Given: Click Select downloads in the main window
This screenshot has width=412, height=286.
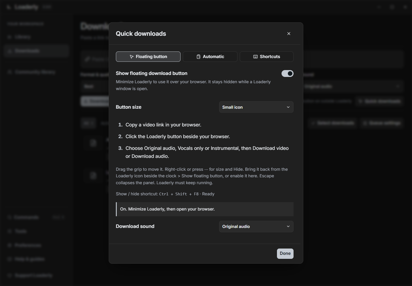Looking at the screenshot, I should 333,123.
